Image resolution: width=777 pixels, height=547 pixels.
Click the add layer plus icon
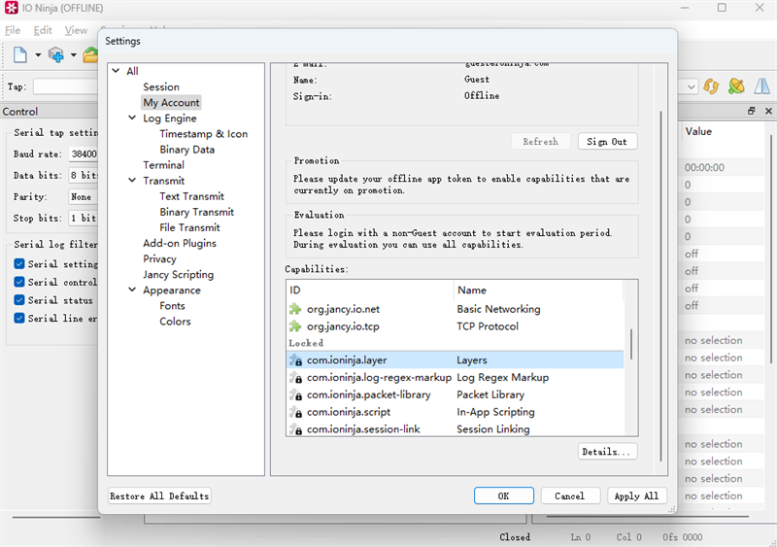[56, 54]
